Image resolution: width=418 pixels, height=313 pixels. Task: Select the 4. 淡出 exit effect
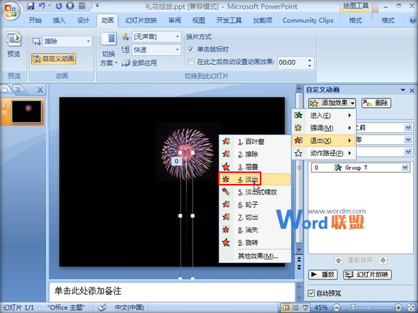click(254, 179)
